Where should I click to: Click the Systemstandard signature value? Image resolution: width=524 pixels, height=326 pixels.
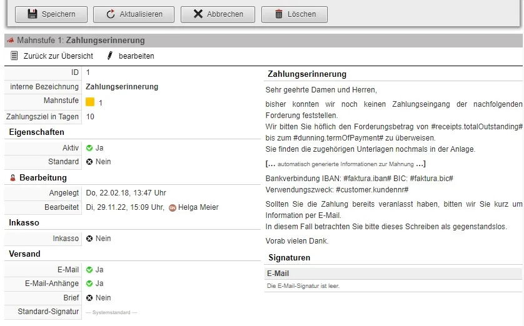[x=111, y=312]
